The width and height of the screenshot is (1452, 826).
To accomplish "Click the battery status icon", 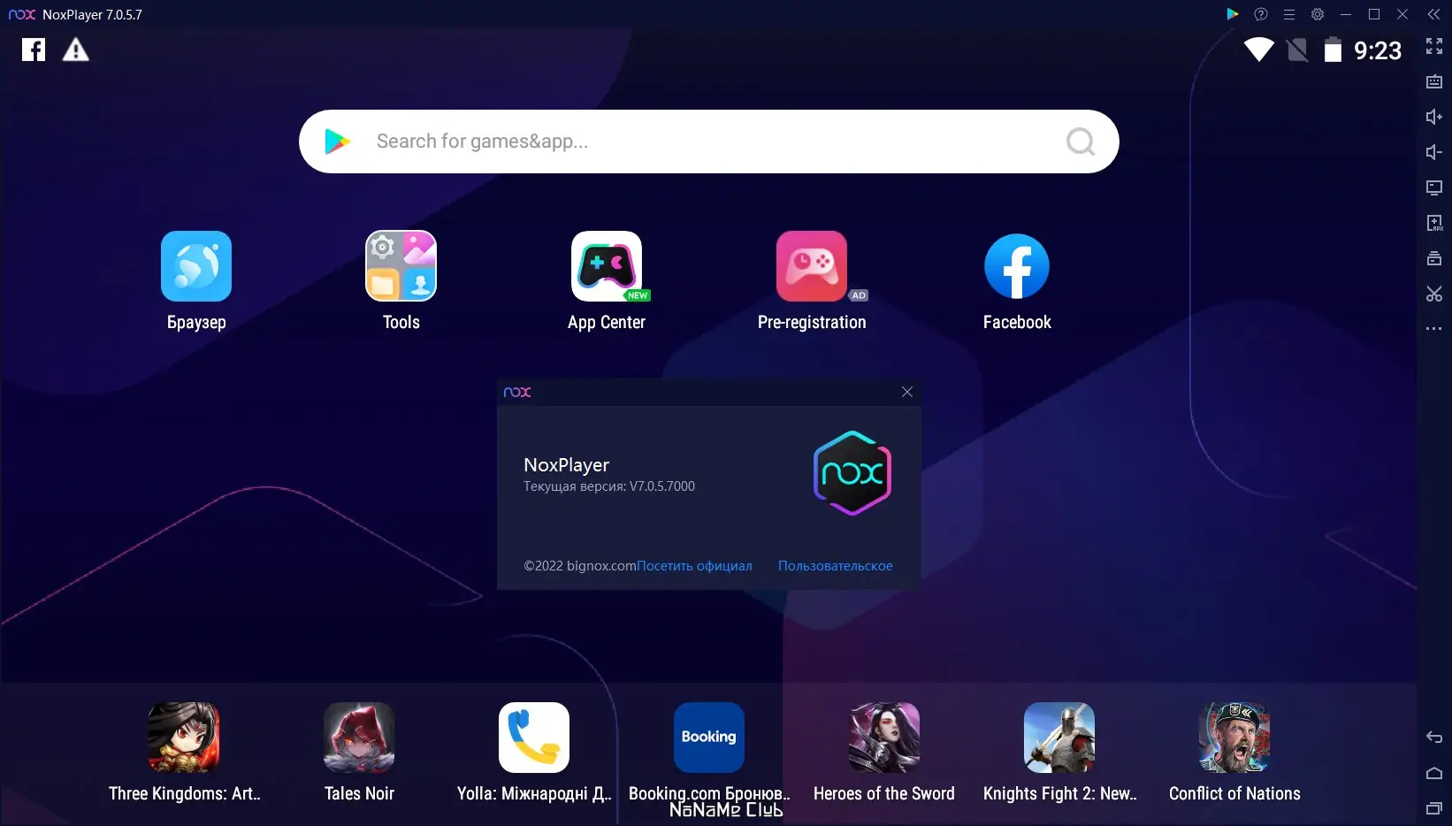I will click(x=1333, y=50).
